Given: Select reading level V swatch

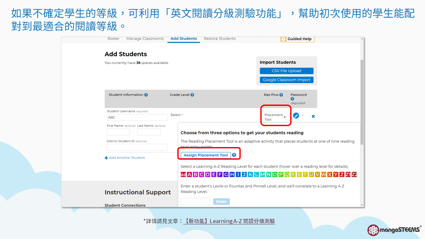Looking at the screenshot, I should (317, 174).
